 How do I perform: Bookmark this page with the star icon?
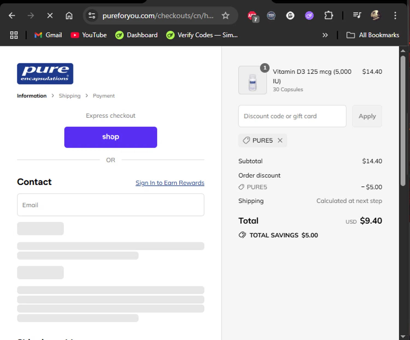point(225,16)
